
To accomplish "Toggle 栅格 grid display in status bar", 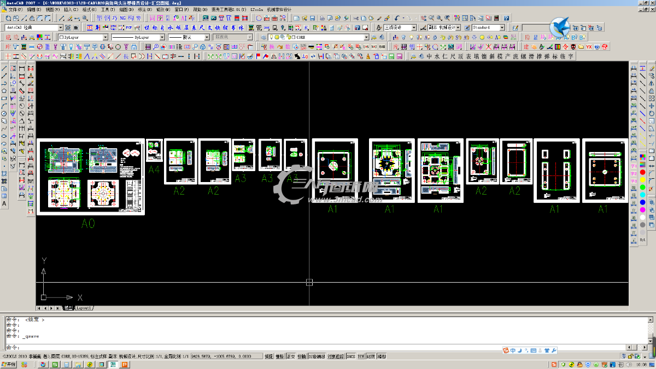I will click(280, 356).
